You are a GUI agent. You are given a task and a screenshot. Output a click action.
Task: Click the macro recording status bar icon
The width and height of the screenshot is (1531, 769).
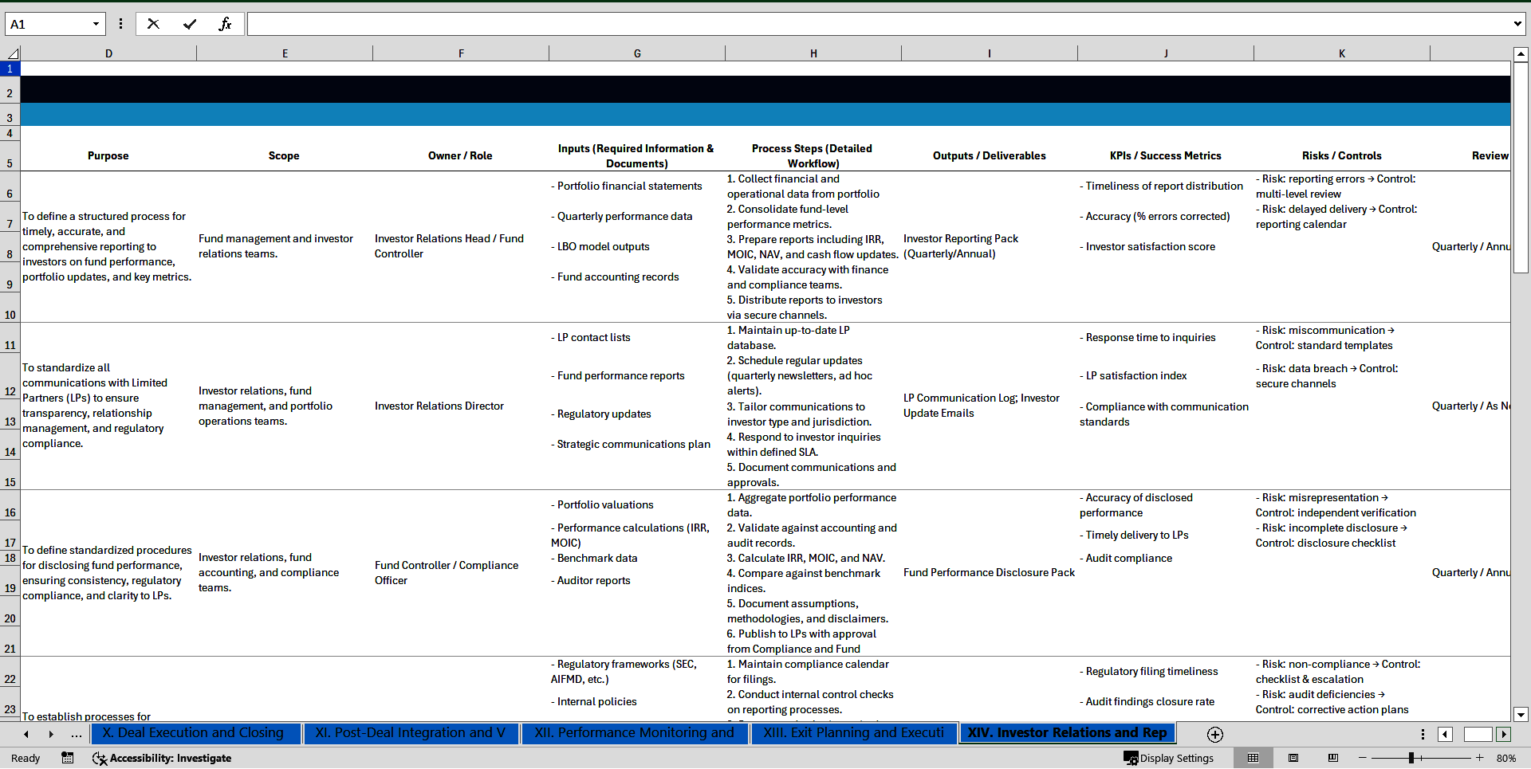pyautogui.click(x=68, y=758)
